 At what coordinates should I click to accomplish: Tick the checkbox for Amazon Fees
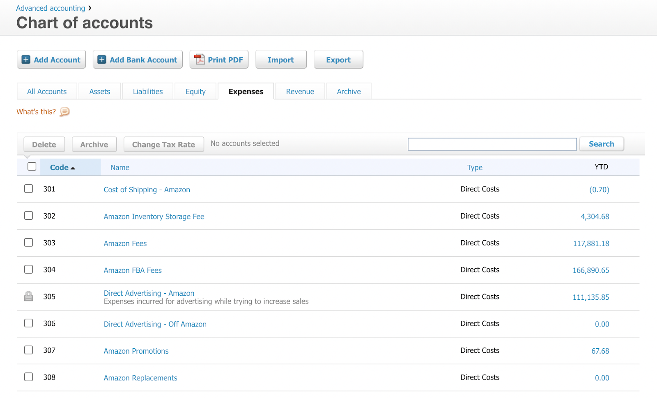28,242
